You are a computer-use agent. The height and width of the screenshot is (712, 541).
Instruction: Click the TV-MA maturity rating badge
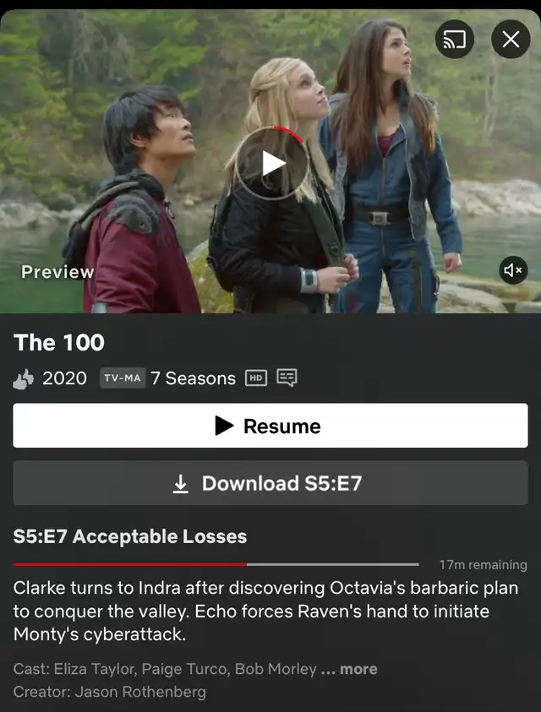click(123, 378)
